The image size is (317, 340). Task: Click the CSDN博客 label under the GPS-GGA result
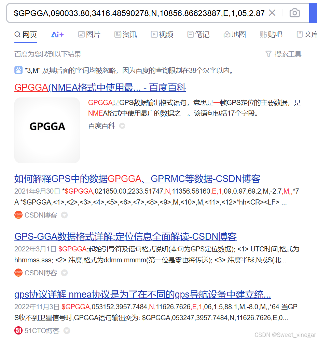(41, 273)
